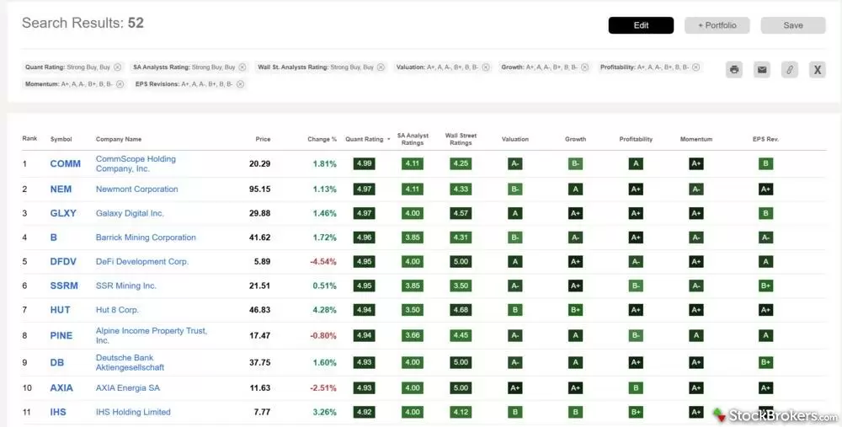
Task: Click the print icon
Action: coord(734,69)
